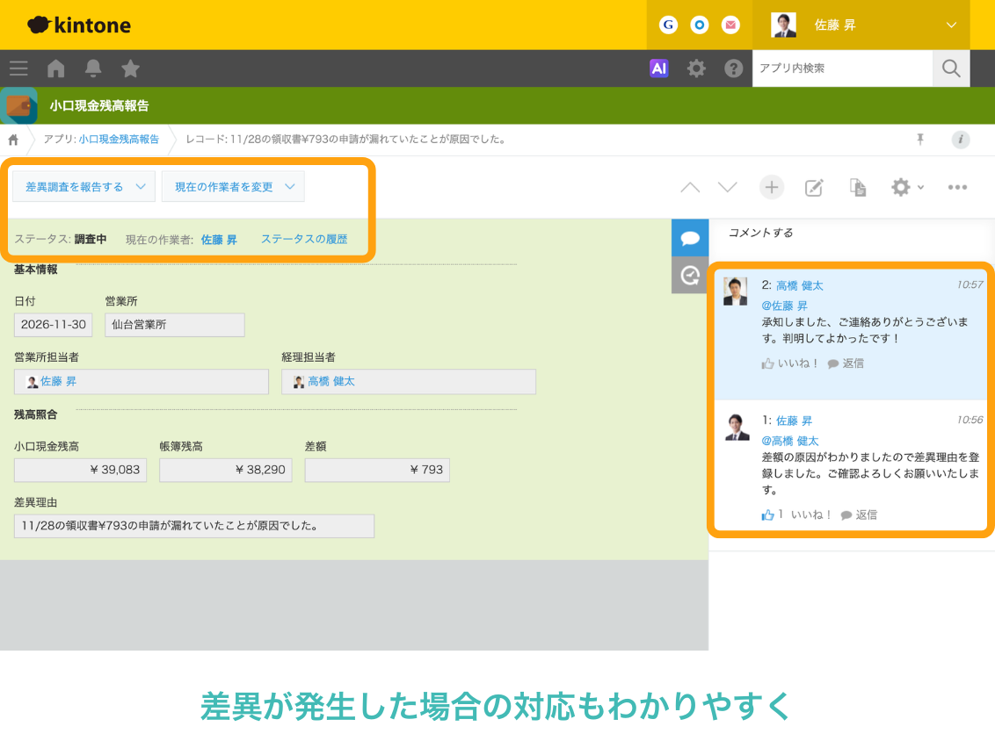Screen dimensions: 995x741
Task: Open the ステータスの履歴 link
Action: (x=304, y=239)
